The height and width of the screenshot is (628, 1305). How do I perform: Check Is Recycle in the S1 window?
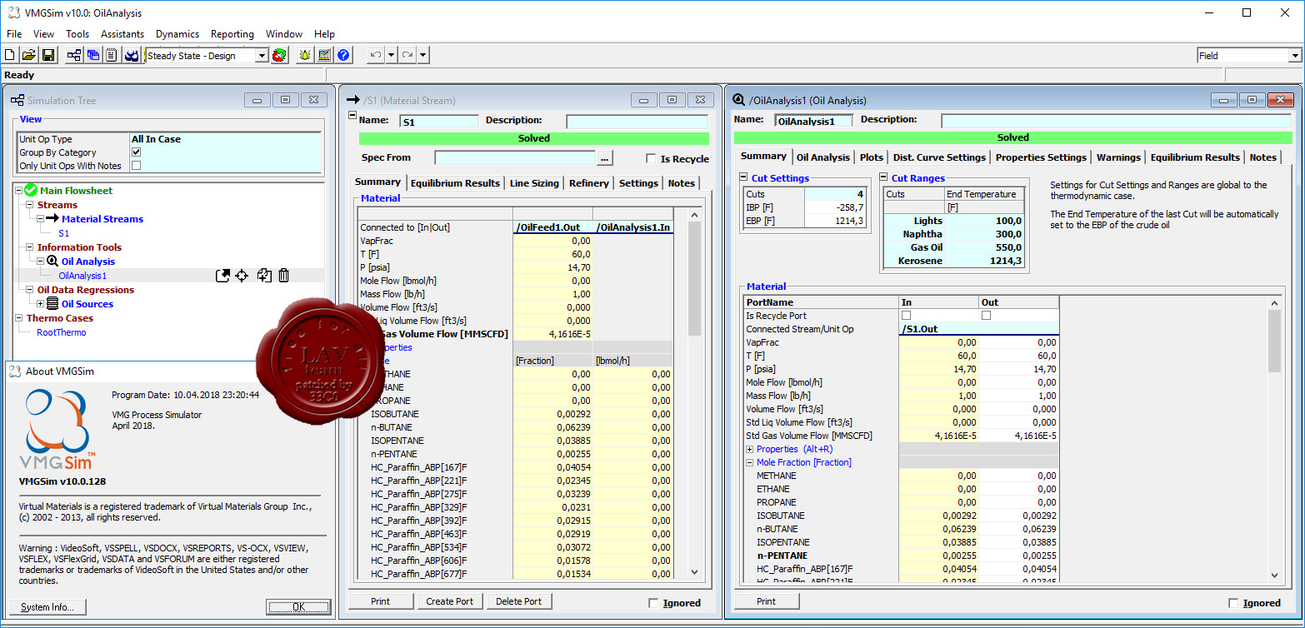(x=652, y=159)
